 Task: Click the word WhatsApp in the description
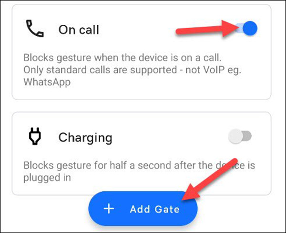[47, 82]
